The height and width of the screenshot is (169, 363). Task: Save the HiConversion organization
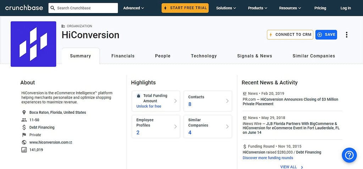point(326,35)
